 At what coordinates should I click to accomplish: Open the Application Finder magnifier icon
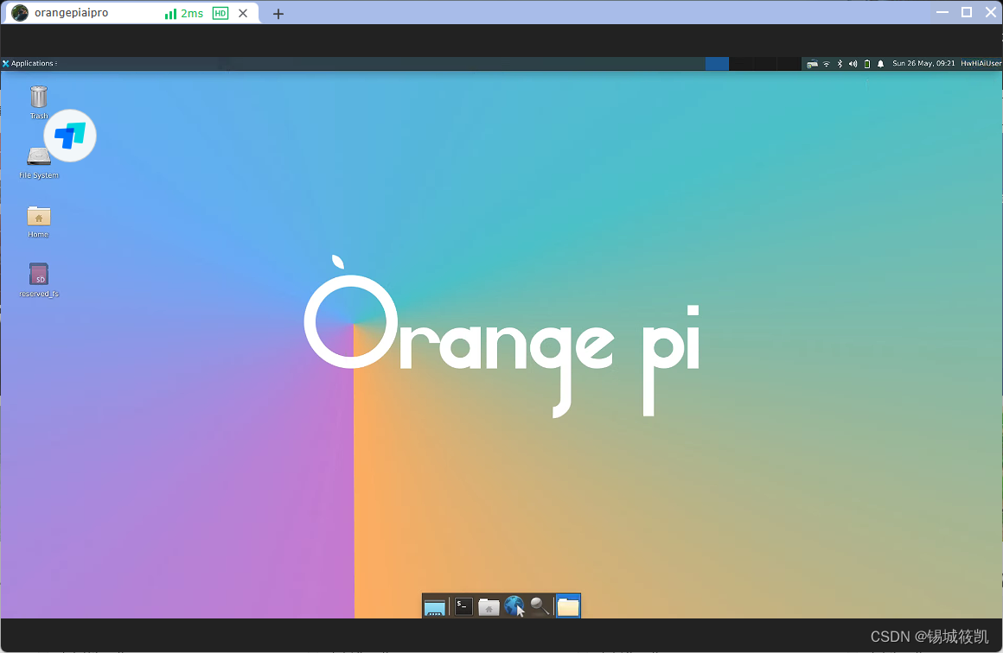coord(540,605)
